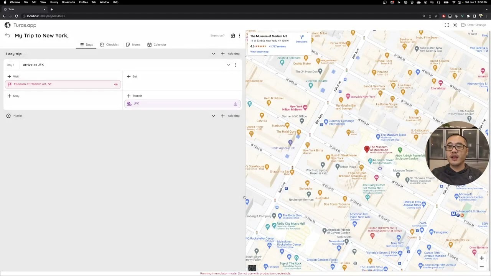This screenshot has width=491, height=276.
Task: Open the Museum of Modern Art, NY visit entry
Action: point(63,84)
